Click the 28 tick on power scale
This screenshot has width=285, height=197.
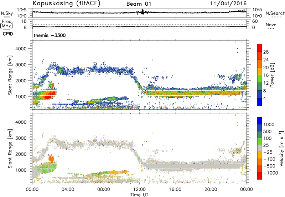(266, 52)
